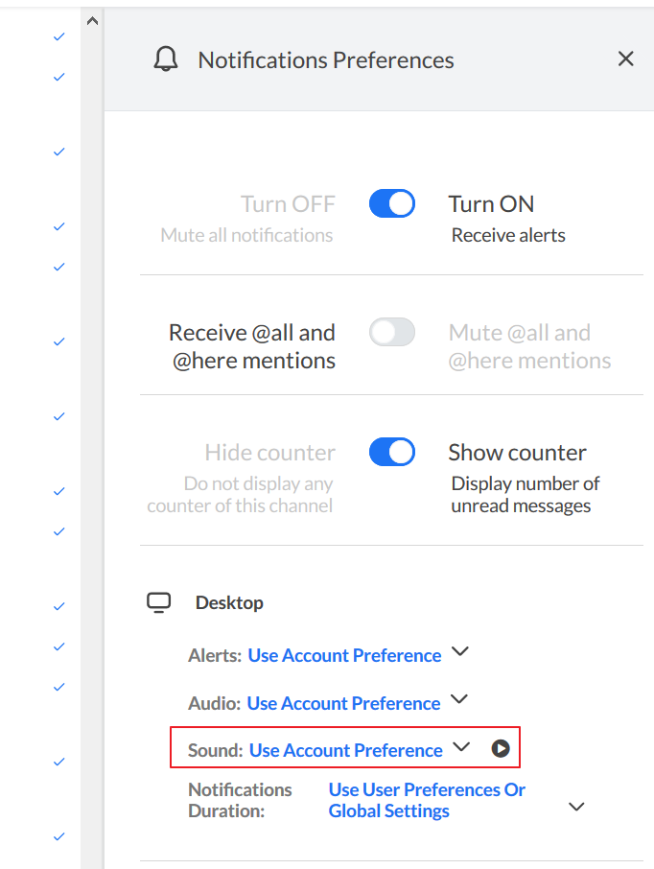Click the Display number of unread messages text
The height and width of the screenshot is (869, 654).
pyautogui.click(x=526, y=494)
